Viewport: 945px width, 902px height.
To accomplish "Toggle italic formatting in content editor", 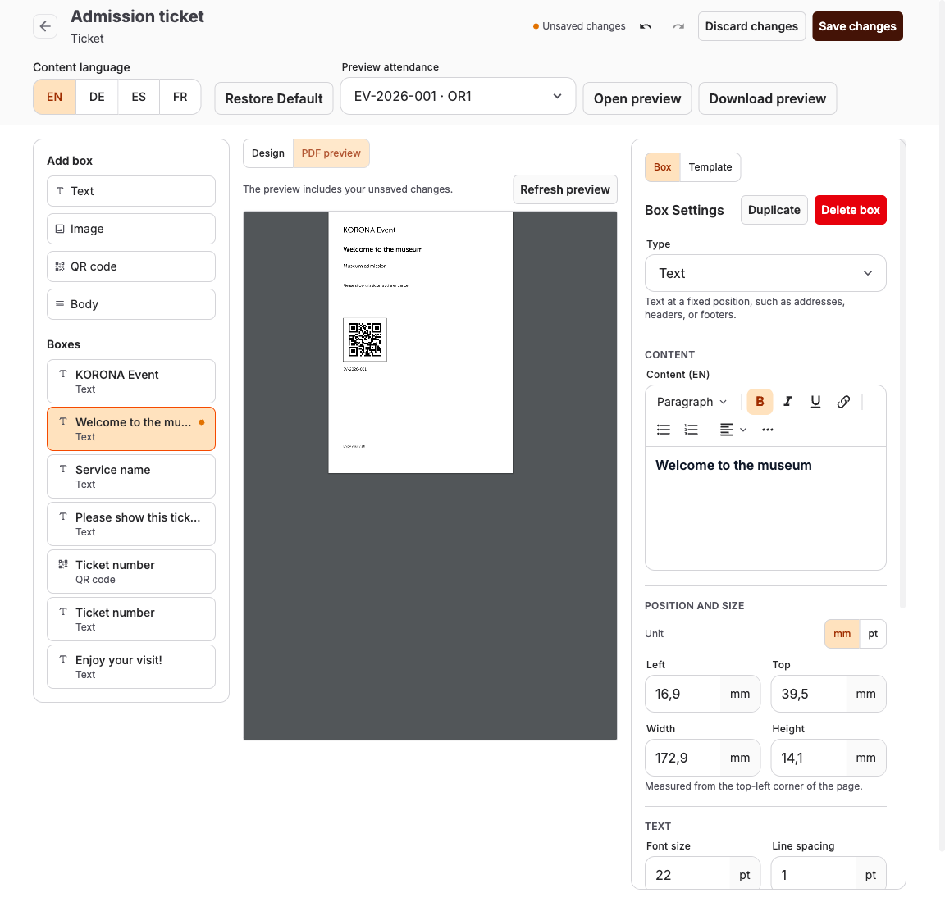I will point(787,401).
